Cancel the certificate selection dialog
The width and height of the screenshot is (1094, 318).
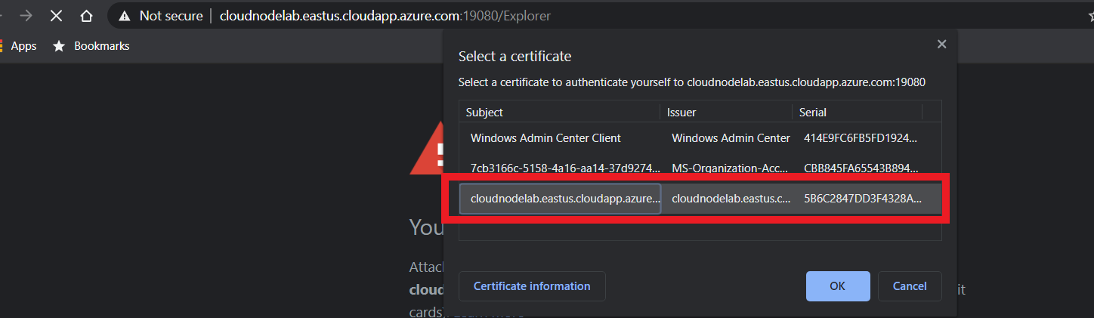tap(910, 286)
